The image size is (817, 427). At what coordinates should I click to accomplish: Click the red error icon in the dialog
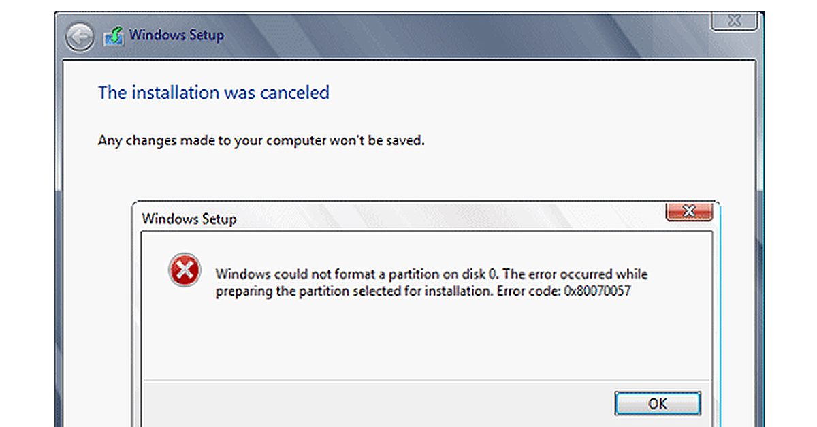184,272
